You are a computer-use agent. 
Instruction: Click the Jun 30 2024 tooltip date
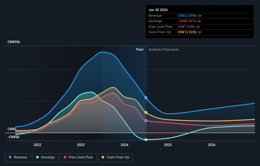(158, 10)
